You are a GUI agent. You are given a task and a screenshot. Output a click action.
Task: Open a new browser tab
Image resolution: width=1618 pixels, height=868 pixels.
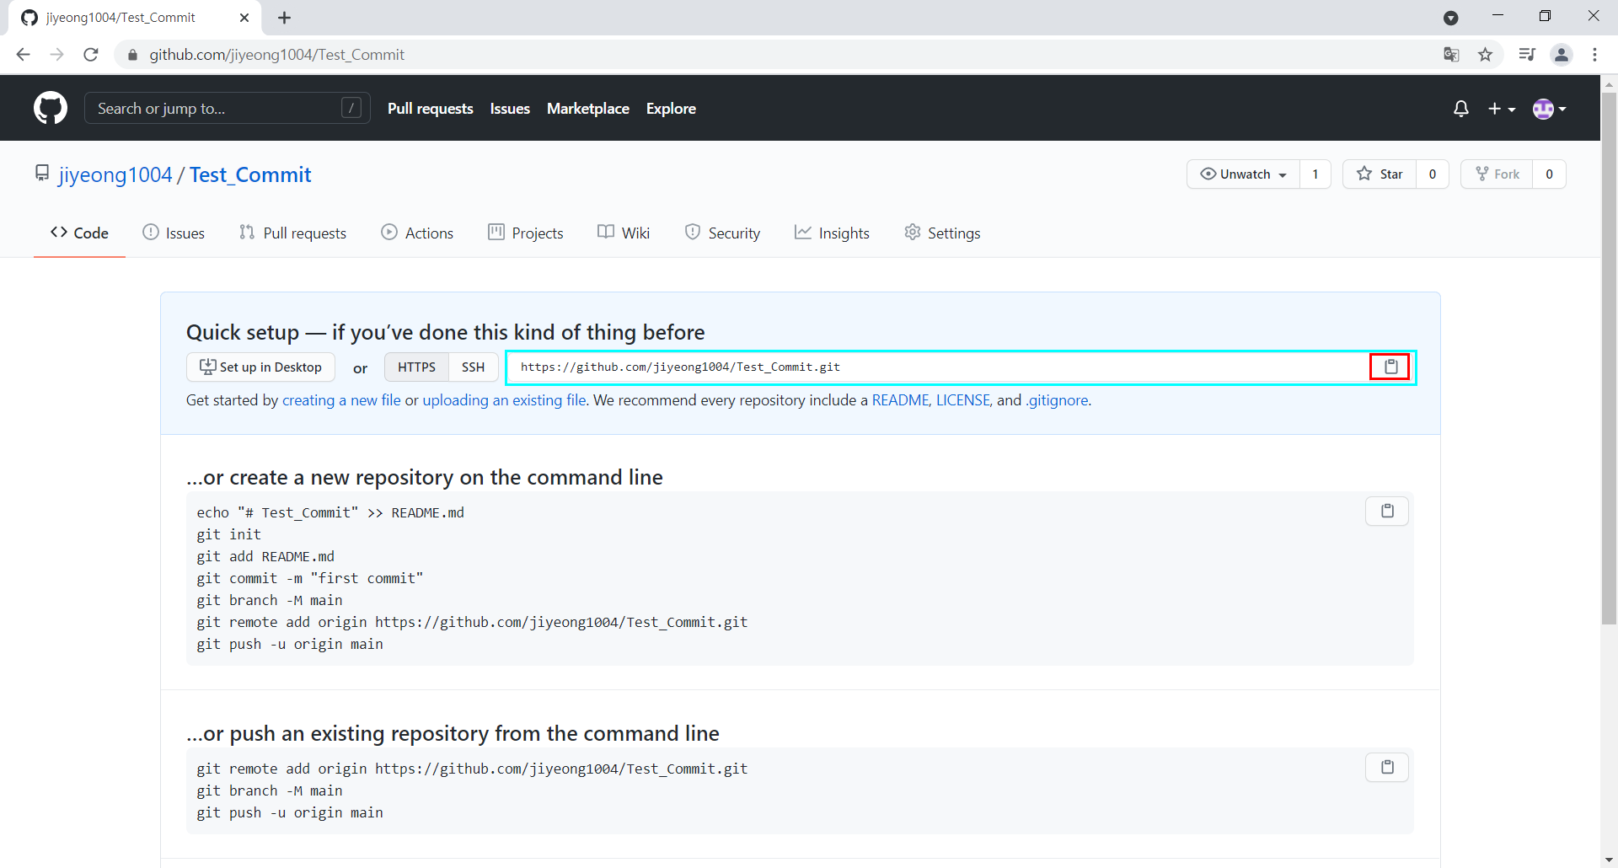285,18
